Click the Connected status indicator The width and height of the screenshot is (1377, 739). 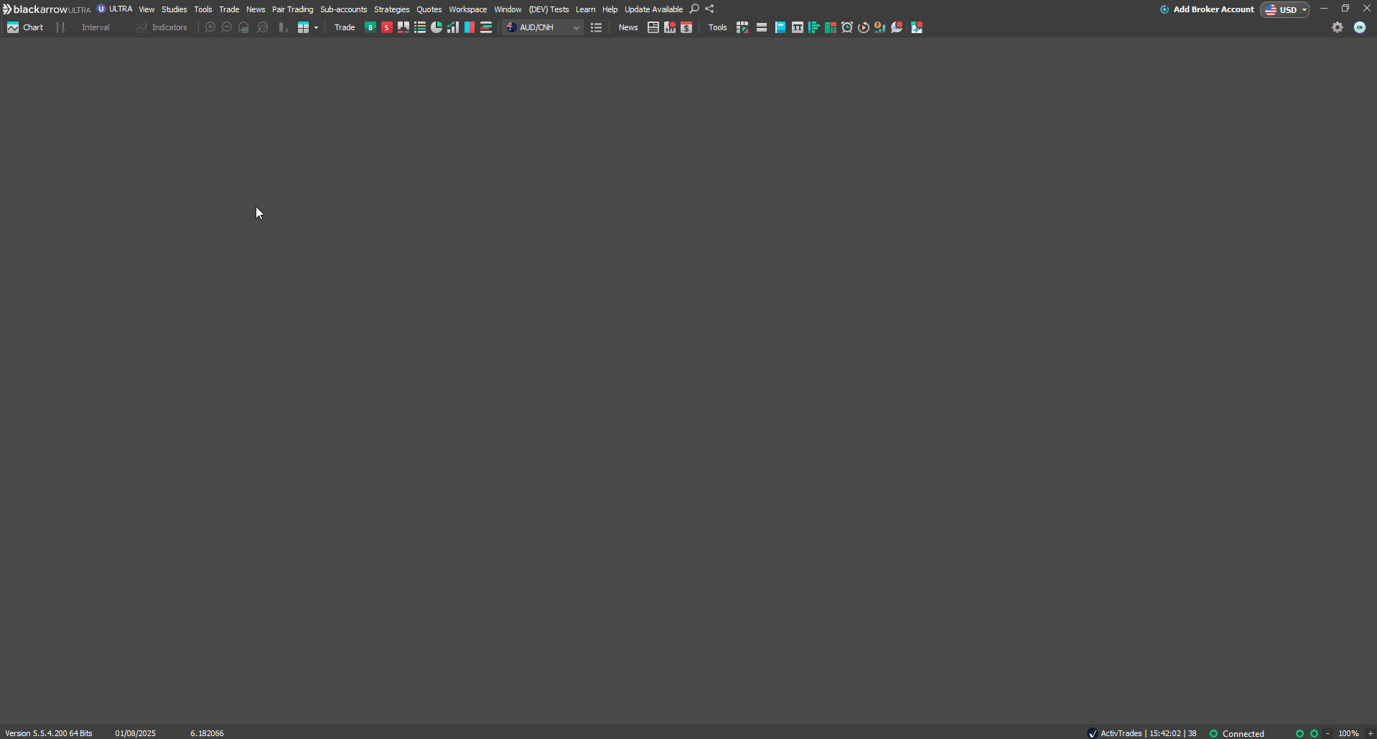(1237, 733)
